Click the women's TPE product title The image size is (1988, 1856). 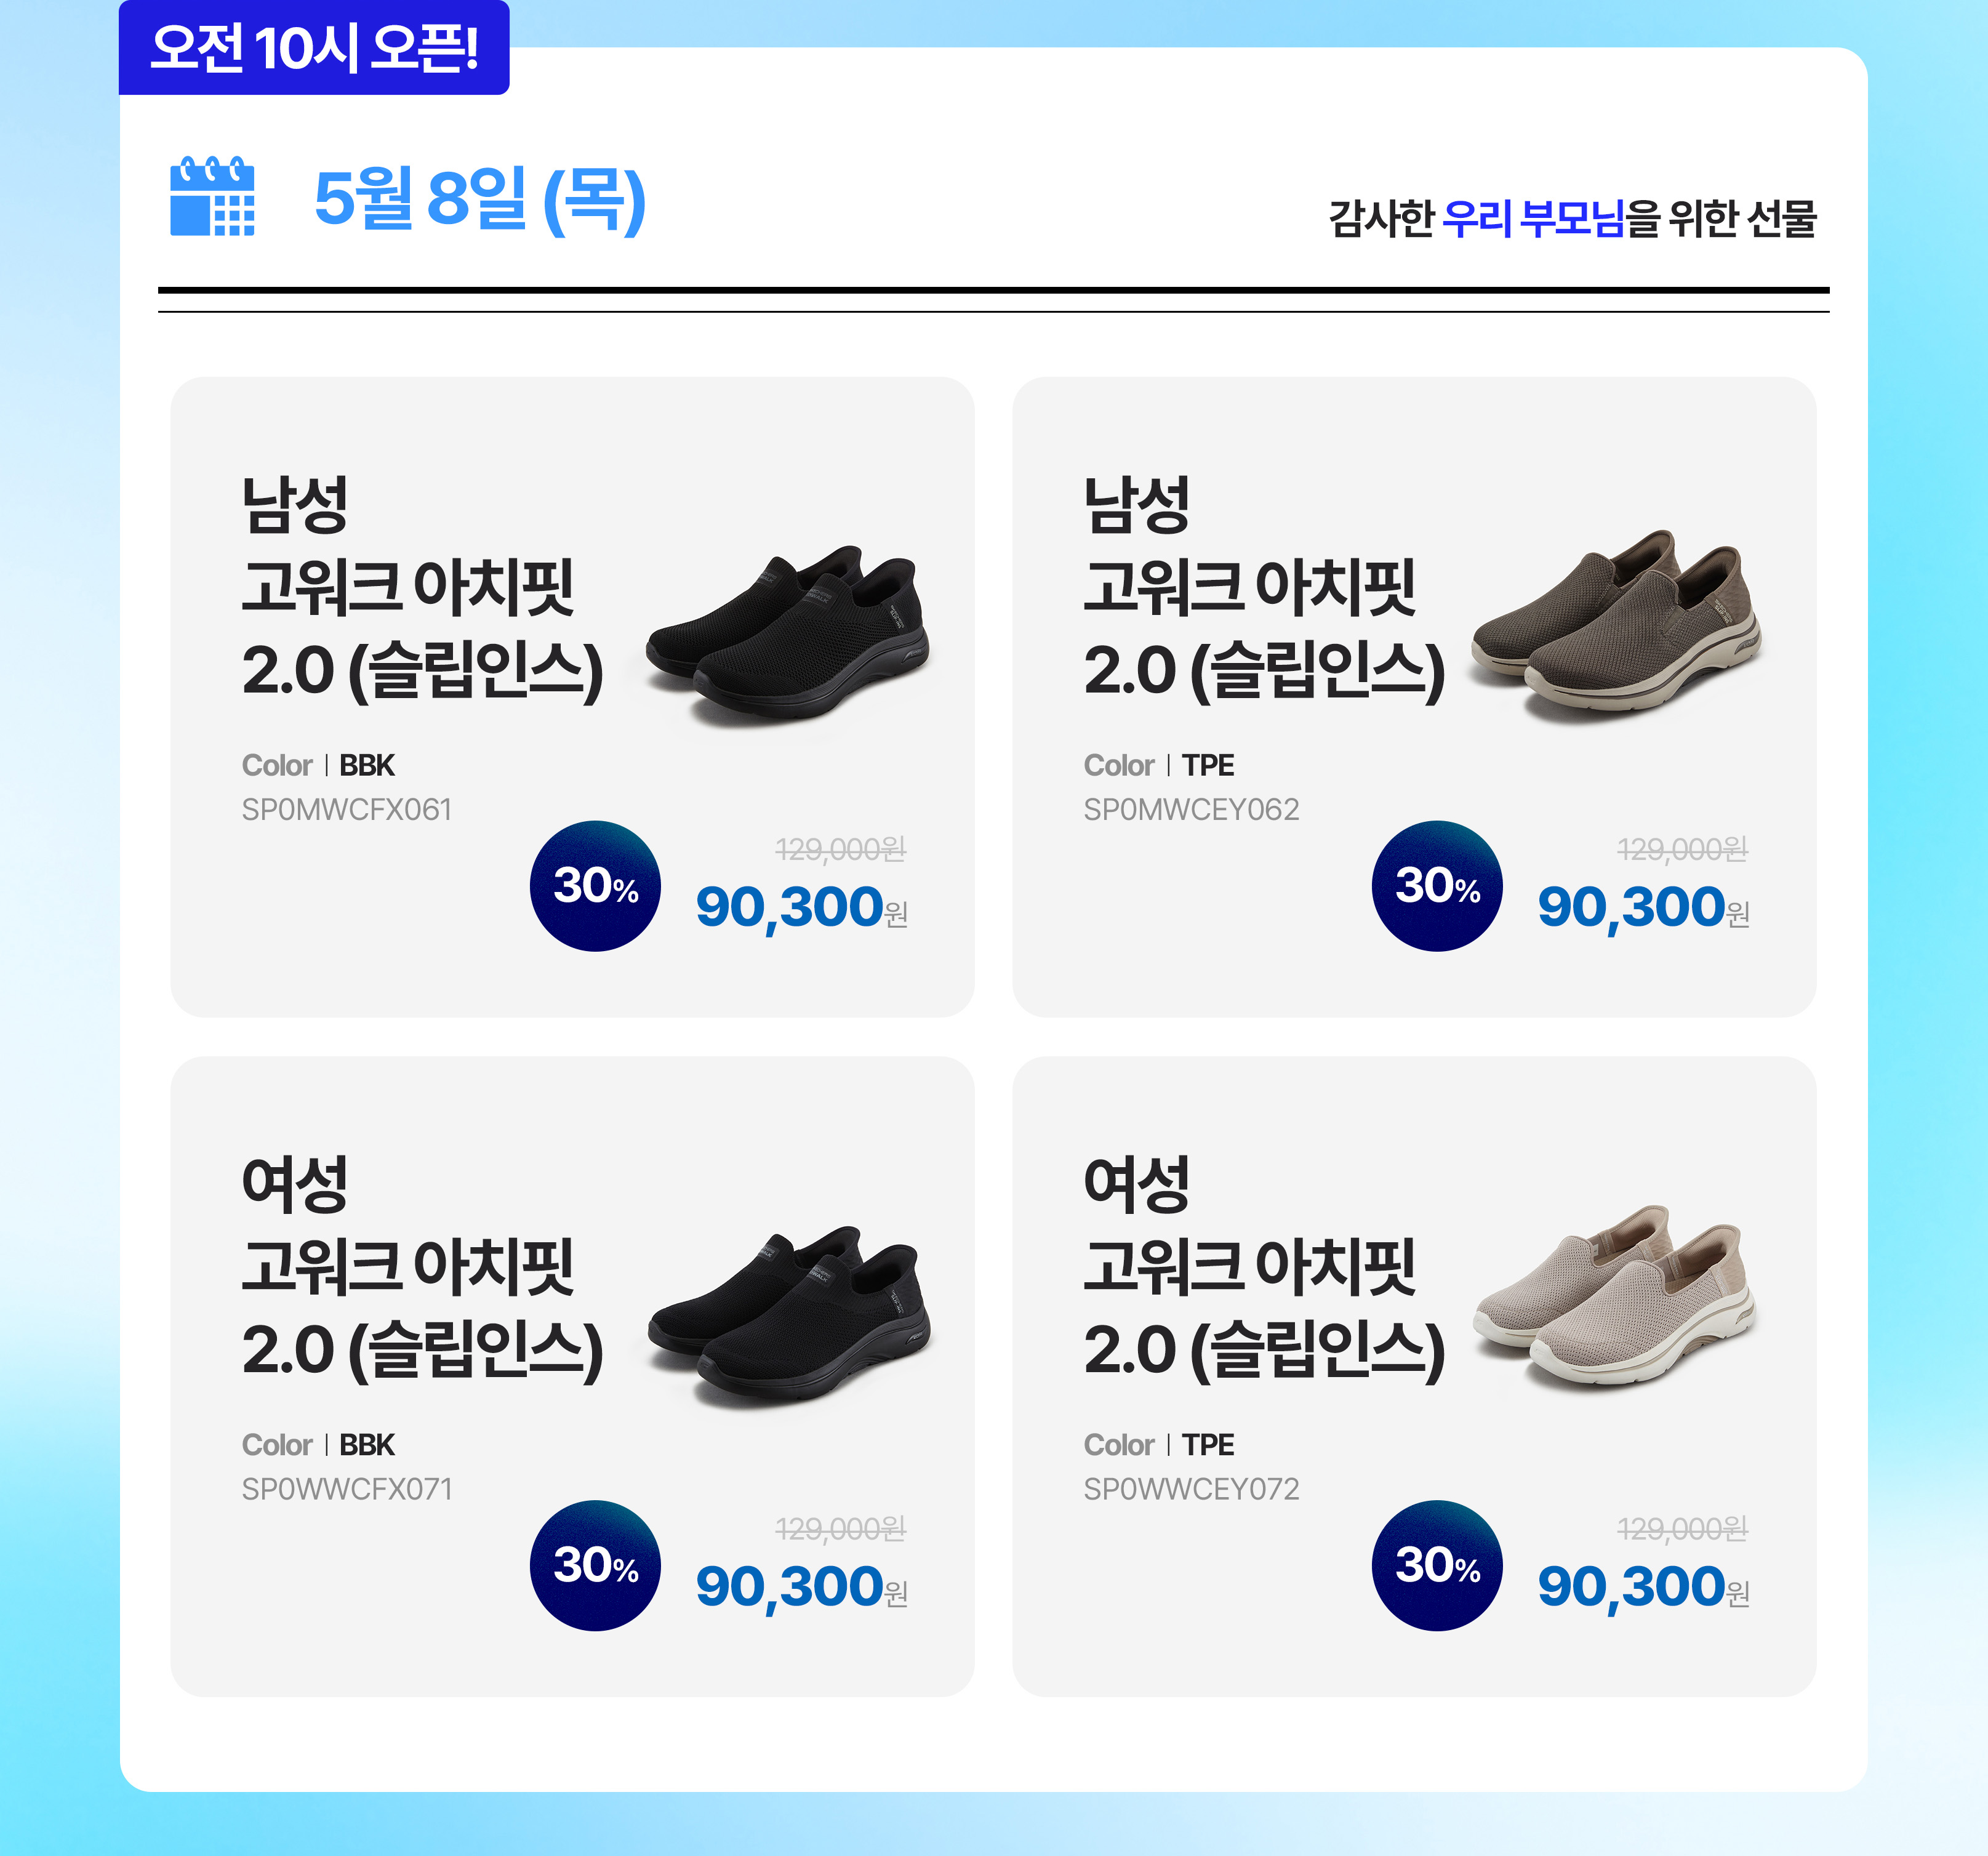[1264, 1268]
